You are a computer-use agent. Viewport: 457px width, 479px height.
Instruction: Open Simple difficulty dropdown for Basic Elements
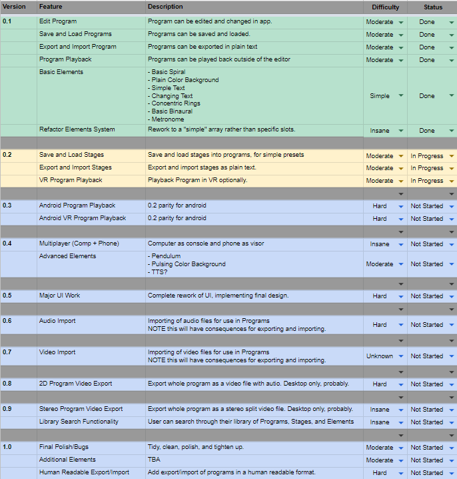point(401,95)
